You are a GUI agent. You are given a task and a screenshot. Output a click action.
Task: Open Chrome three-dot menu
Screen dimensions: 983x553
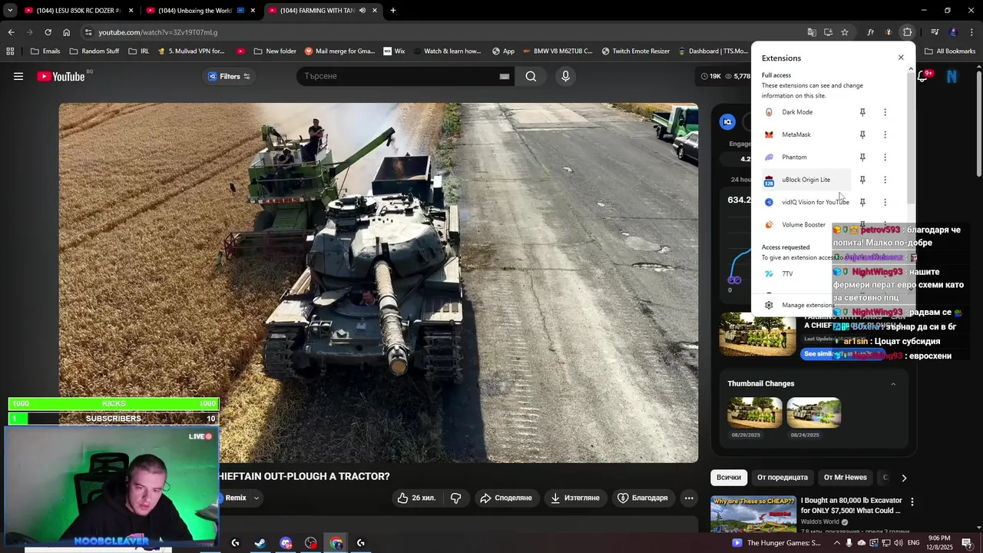[x=971, y=32]
